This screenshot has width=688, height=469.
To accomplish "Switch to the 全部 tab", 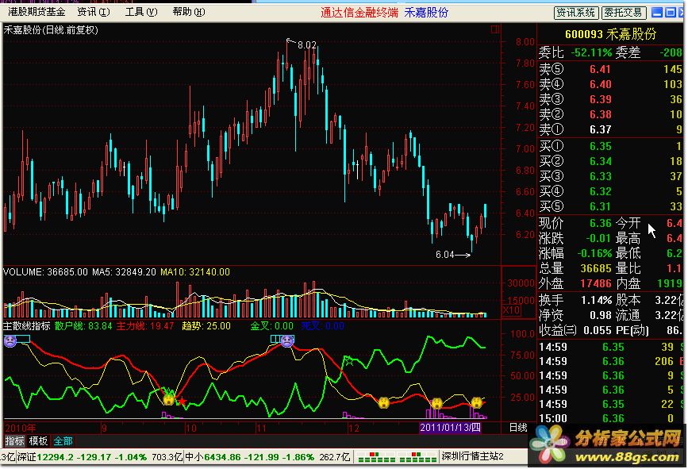I will (63, 441).
